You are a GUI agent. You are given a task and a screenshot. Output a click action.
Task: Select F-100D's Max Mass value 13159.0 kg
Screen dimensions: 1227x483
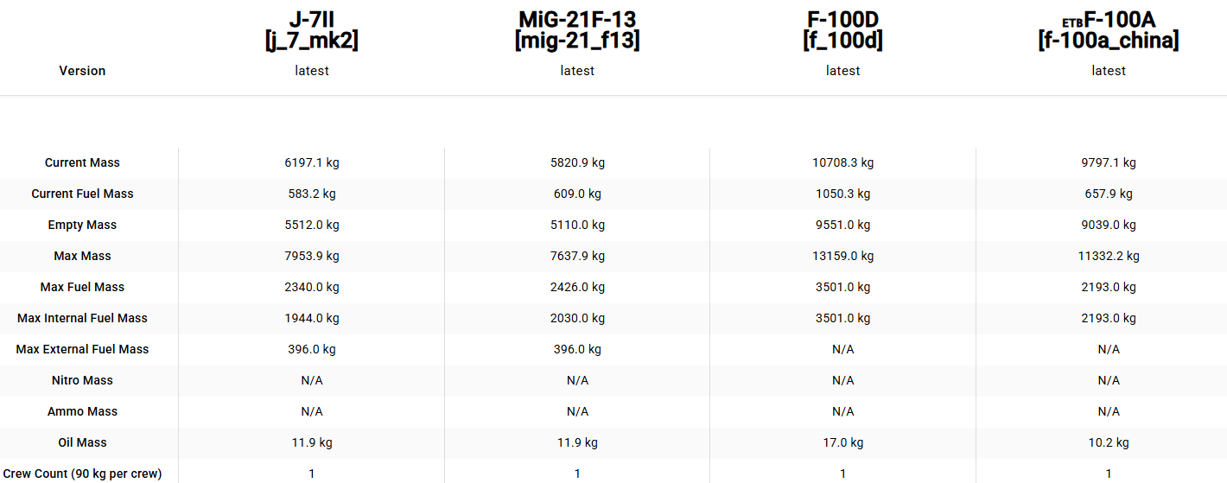(842, 256)
